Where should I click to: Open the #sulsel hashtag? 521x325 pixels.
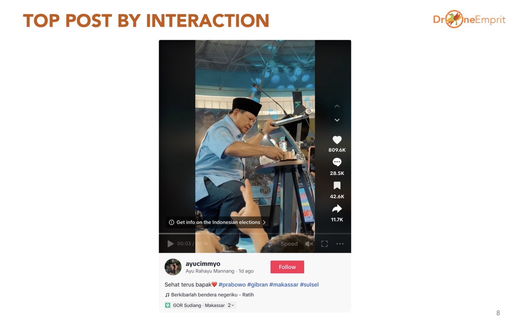(309, 285)
